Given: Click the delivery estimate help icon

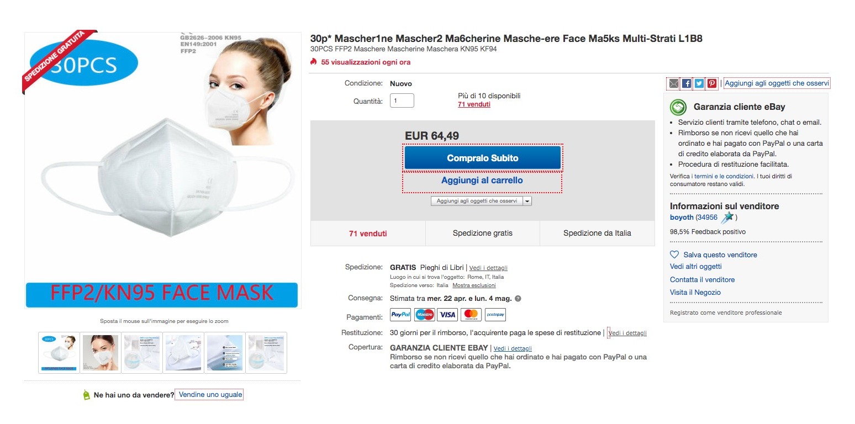Looking at the screenshot, I should [x=518, y=299].
